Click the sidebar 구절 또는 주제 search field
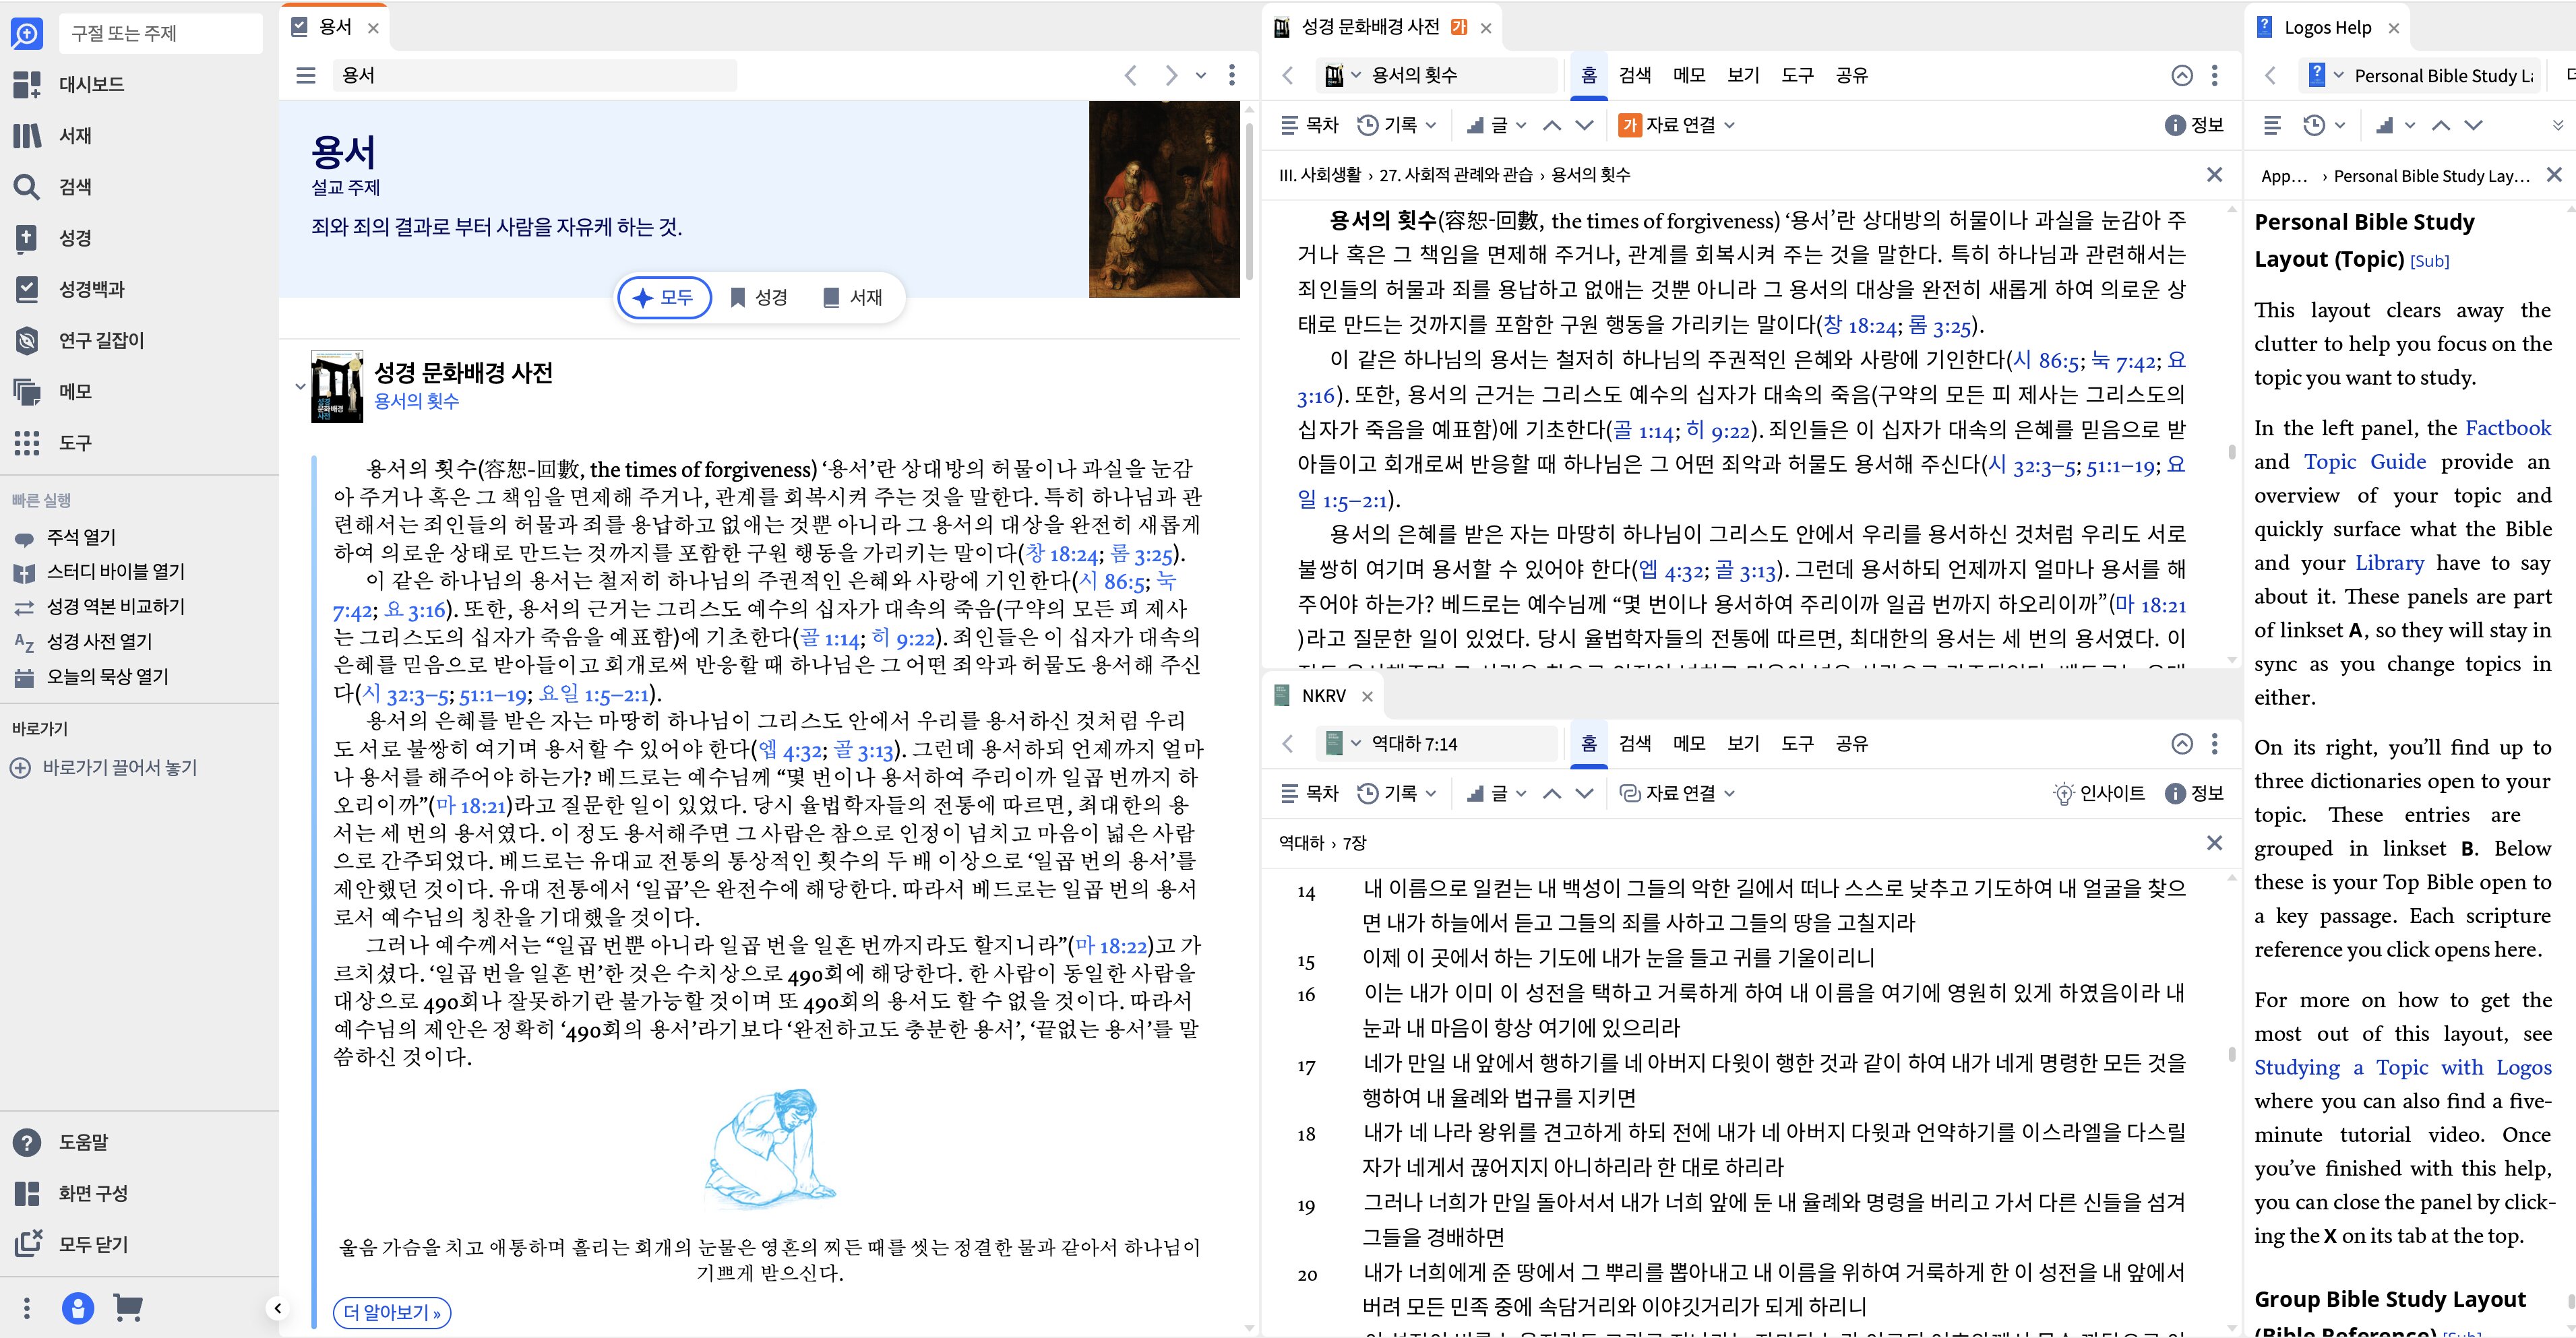2576x1338 pixels. pos(161,34)
